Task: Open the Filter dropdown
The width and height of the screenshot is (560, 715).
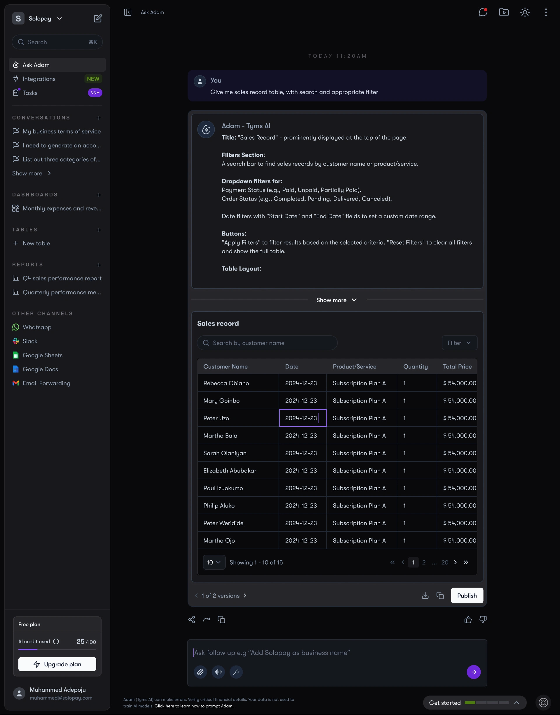Action: click(459, 343)
